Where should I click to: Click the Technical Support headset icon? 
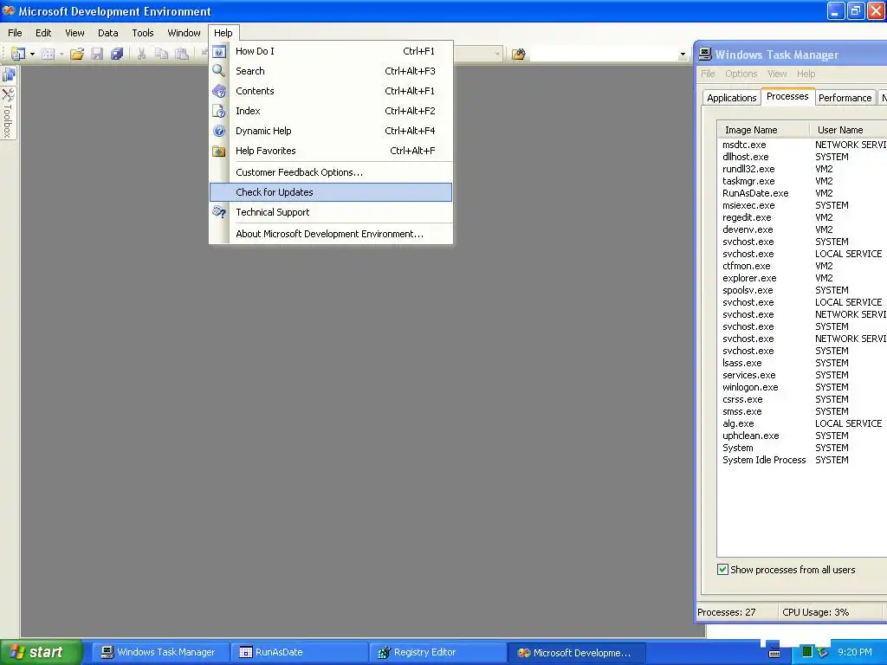point(219,212)
